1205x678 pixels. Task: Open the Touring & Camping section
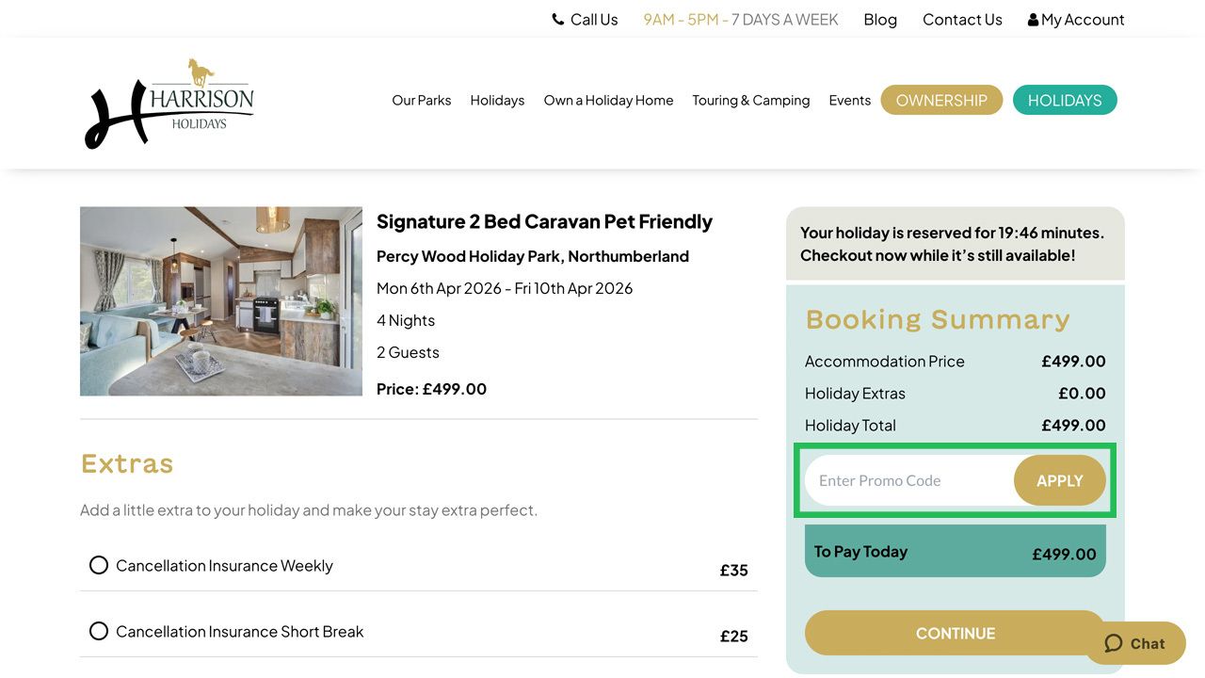[x=751, y=100]
